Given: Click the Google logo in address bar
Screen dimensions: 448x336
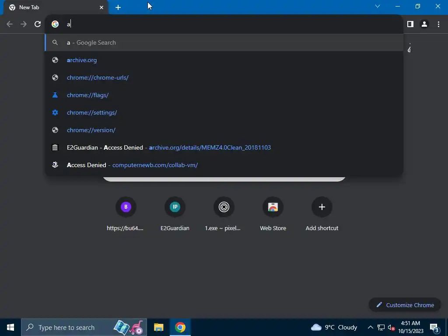Looking at the screenshot, I should tap(55, 24).
